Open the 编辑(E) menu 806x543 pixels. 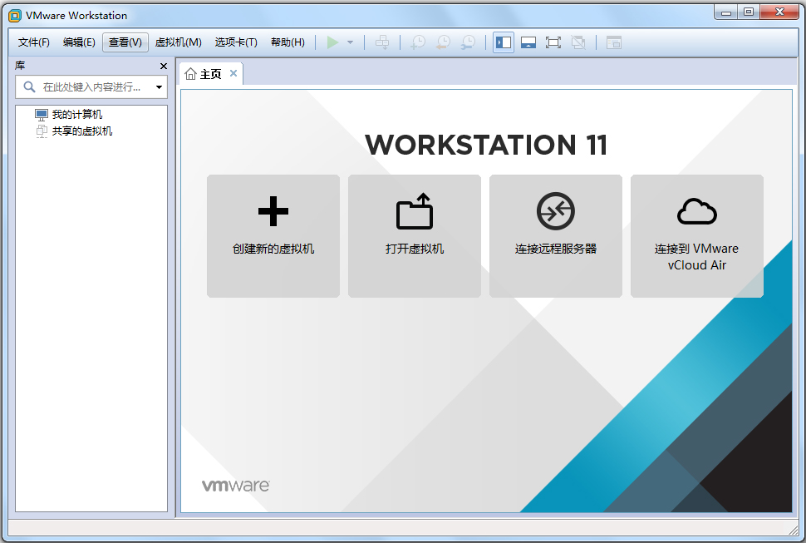79,42
